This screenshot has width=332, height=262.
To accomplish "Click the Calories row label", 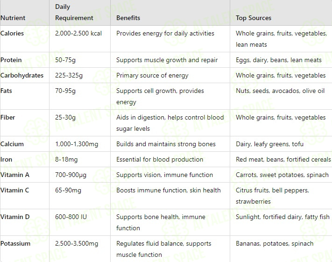I will (x=12, y=33).
